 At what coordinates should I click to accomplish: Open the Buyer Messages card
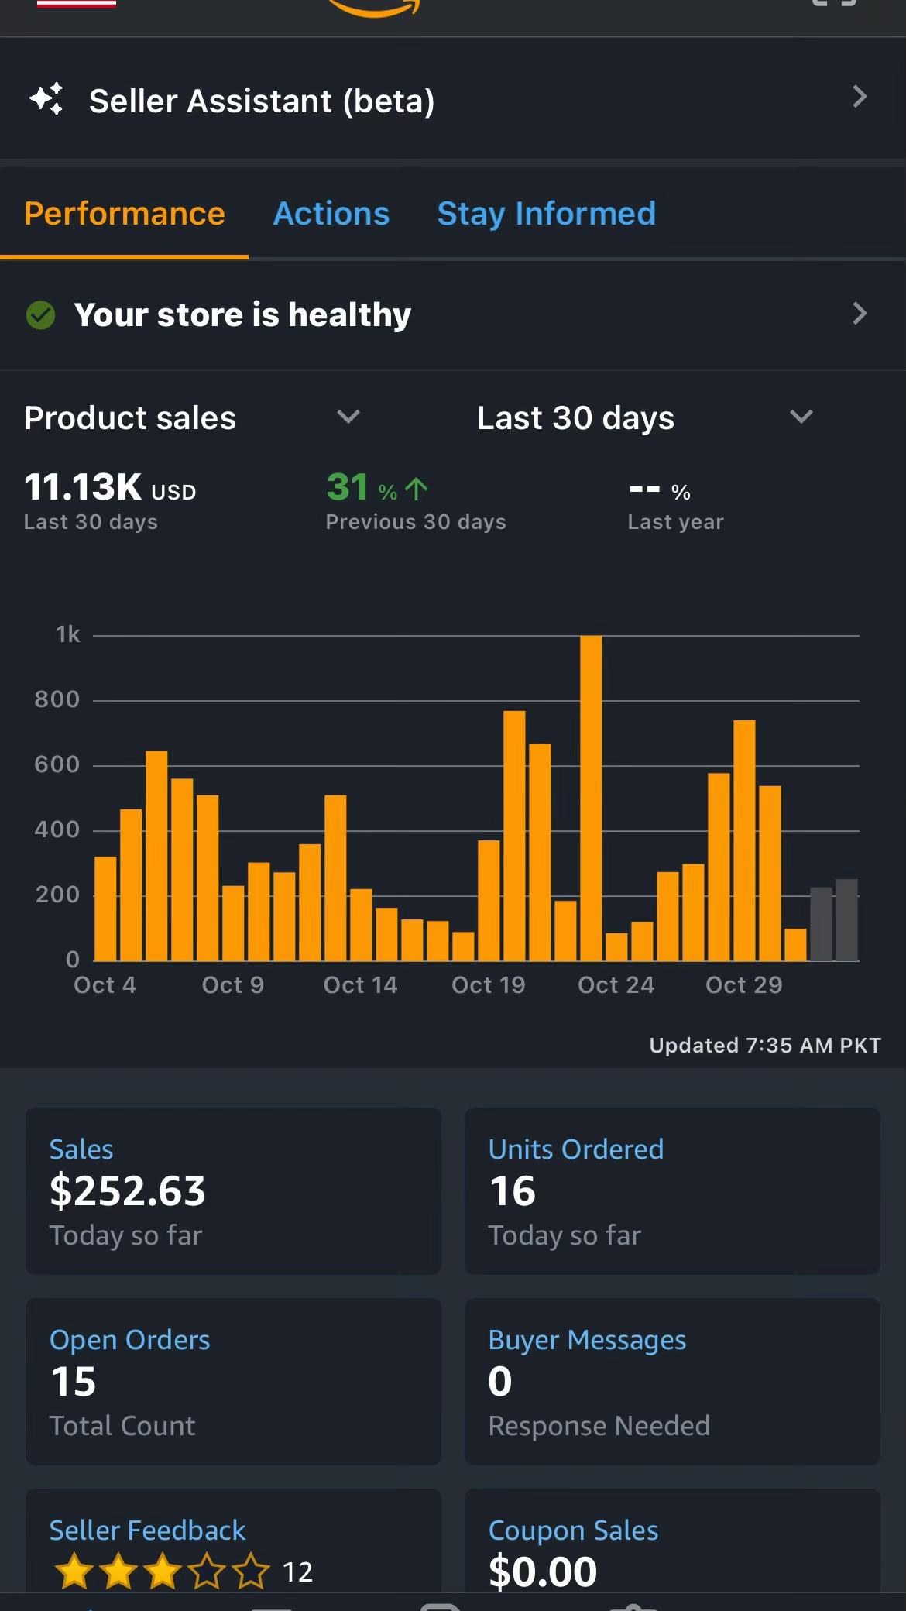[672, 1381]
